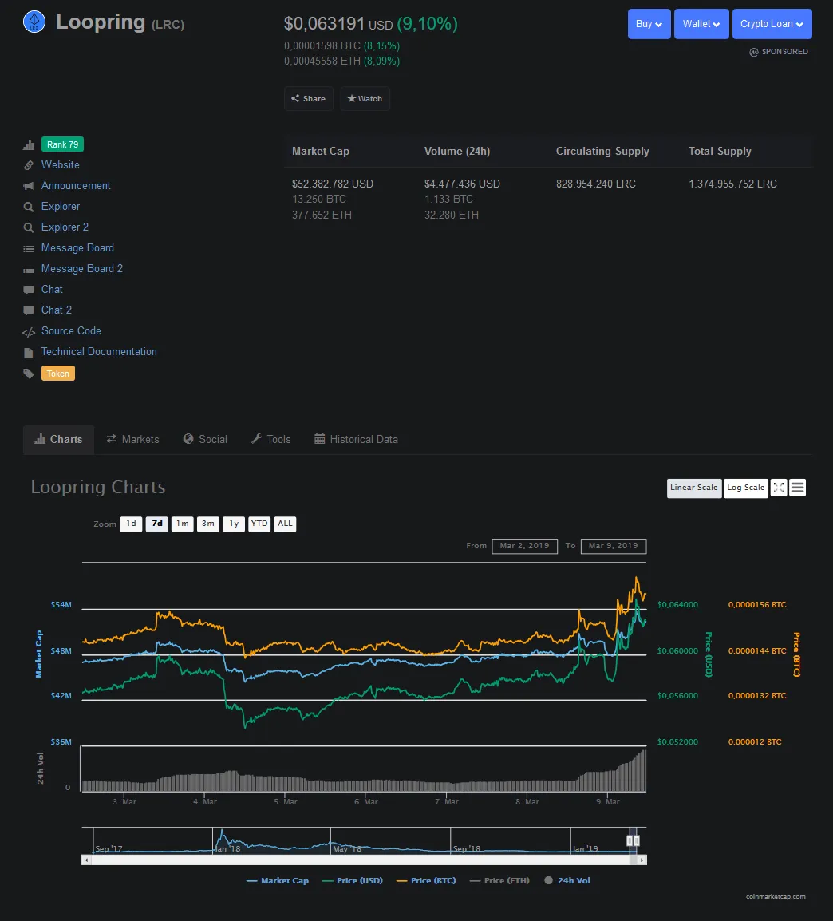833x921 pixels.
Task: Switch to the Social tab
Action: click(206, 440)
